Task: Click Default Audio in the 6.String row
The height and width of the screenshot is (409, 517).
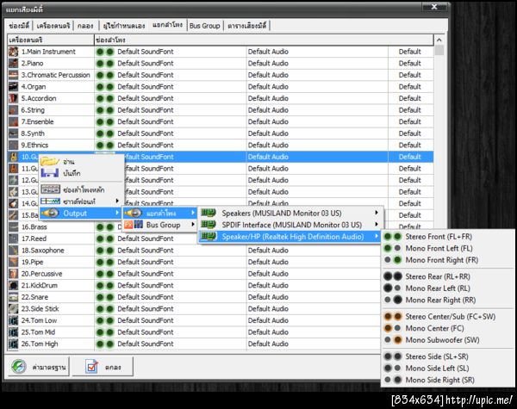Action: pos(268,110)
